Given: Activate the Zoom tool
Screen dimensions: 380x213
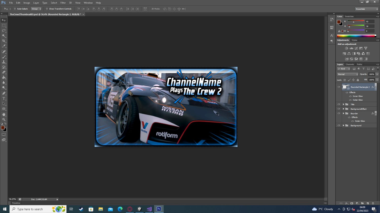Looking at the screenshot, I should point(4,120).
